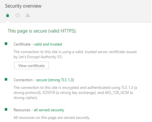Click the 'secure (strong TLS 1.3)' status
This screenshot has width=152, height=122.
[55, 80]
